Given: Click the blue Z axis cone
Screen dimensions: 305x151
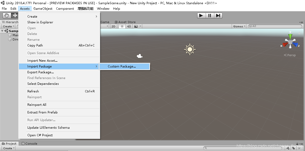Looking at the screenshot, I should coord(296,45).
